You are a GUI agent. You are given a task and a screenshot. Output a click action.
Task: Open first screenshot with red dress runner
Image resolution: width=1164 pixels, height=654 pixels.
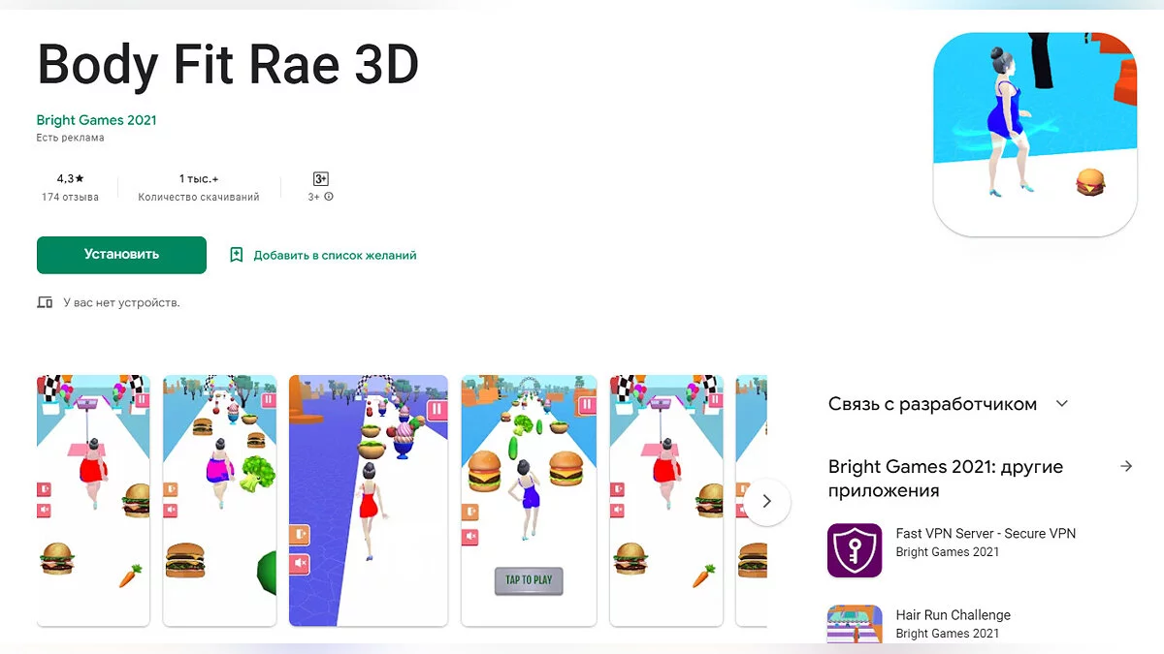tap(93, 500)
